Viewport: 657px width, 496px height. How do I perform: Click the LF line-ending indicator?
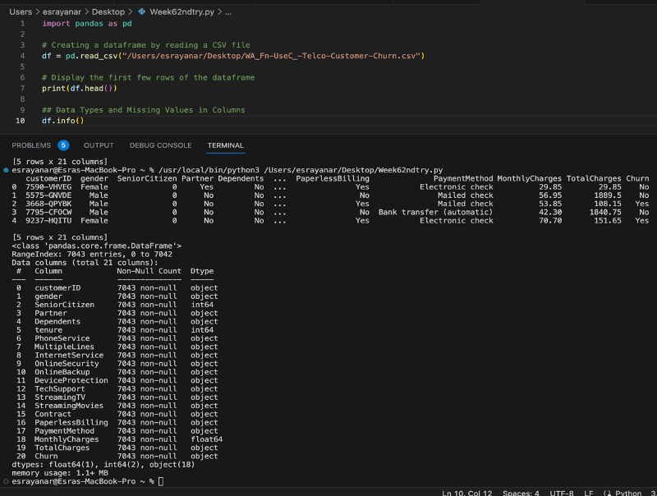click(588, 493)
